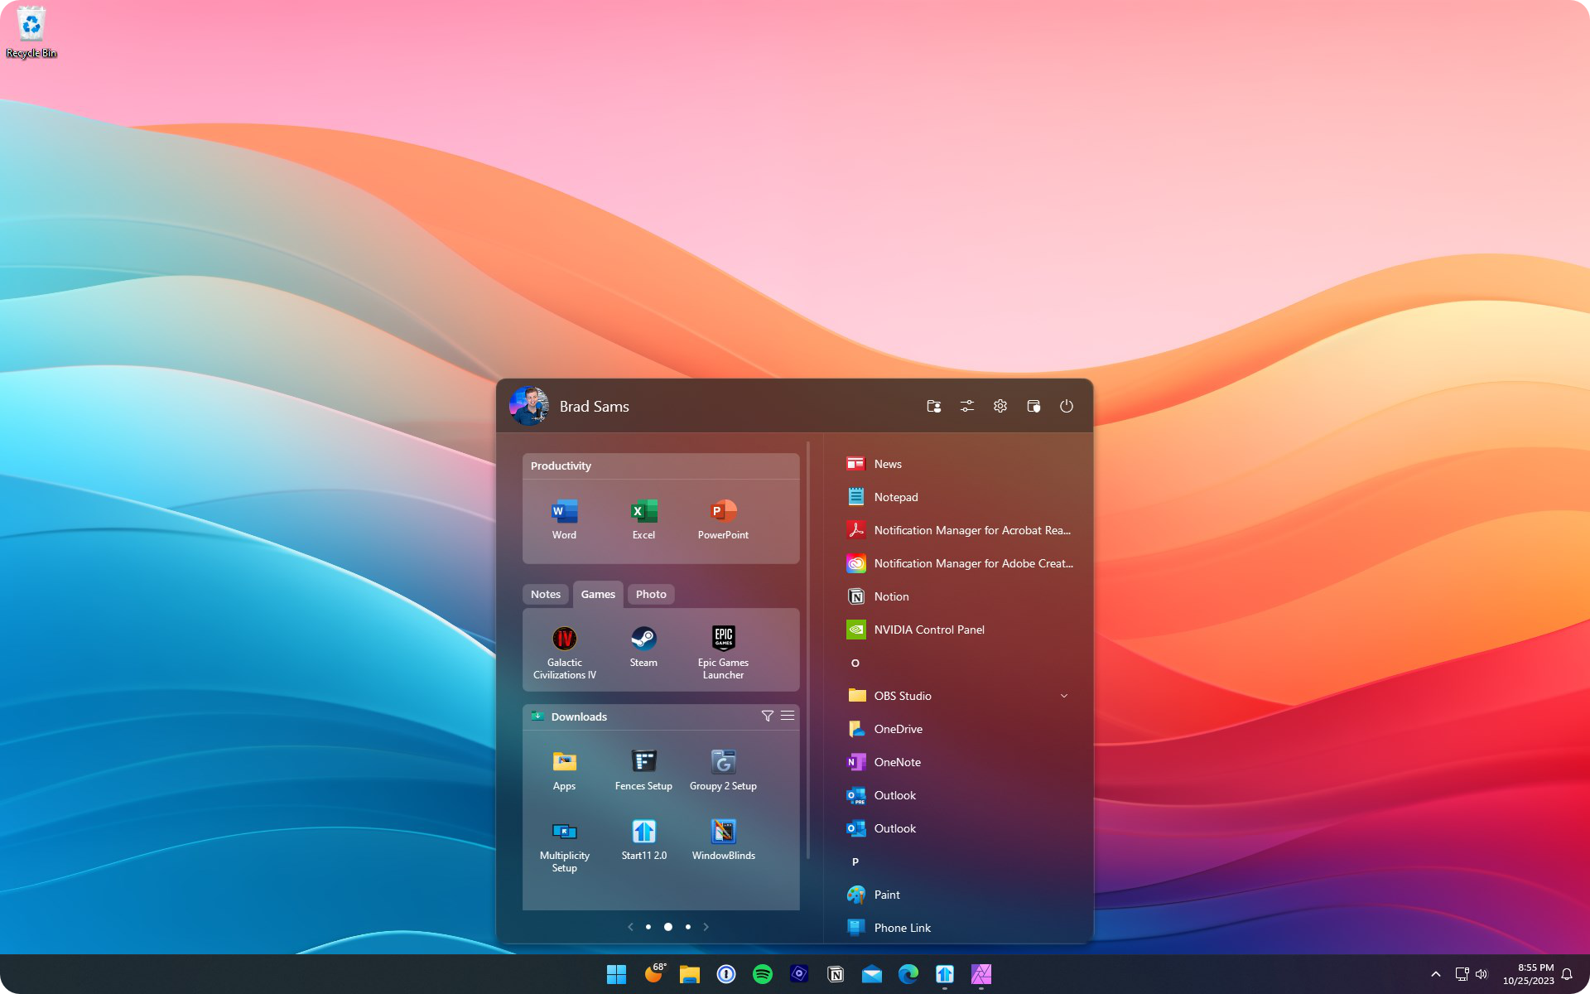This screenshot has height=994, width=1590.
Task: Click the Brad Sams user avatar
Action: pos(528,406)
